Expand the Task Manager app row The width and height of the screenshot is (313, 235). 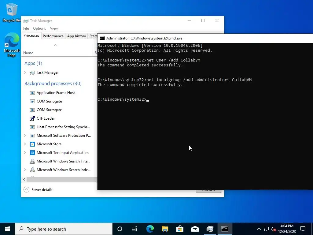tap(25, 73)
